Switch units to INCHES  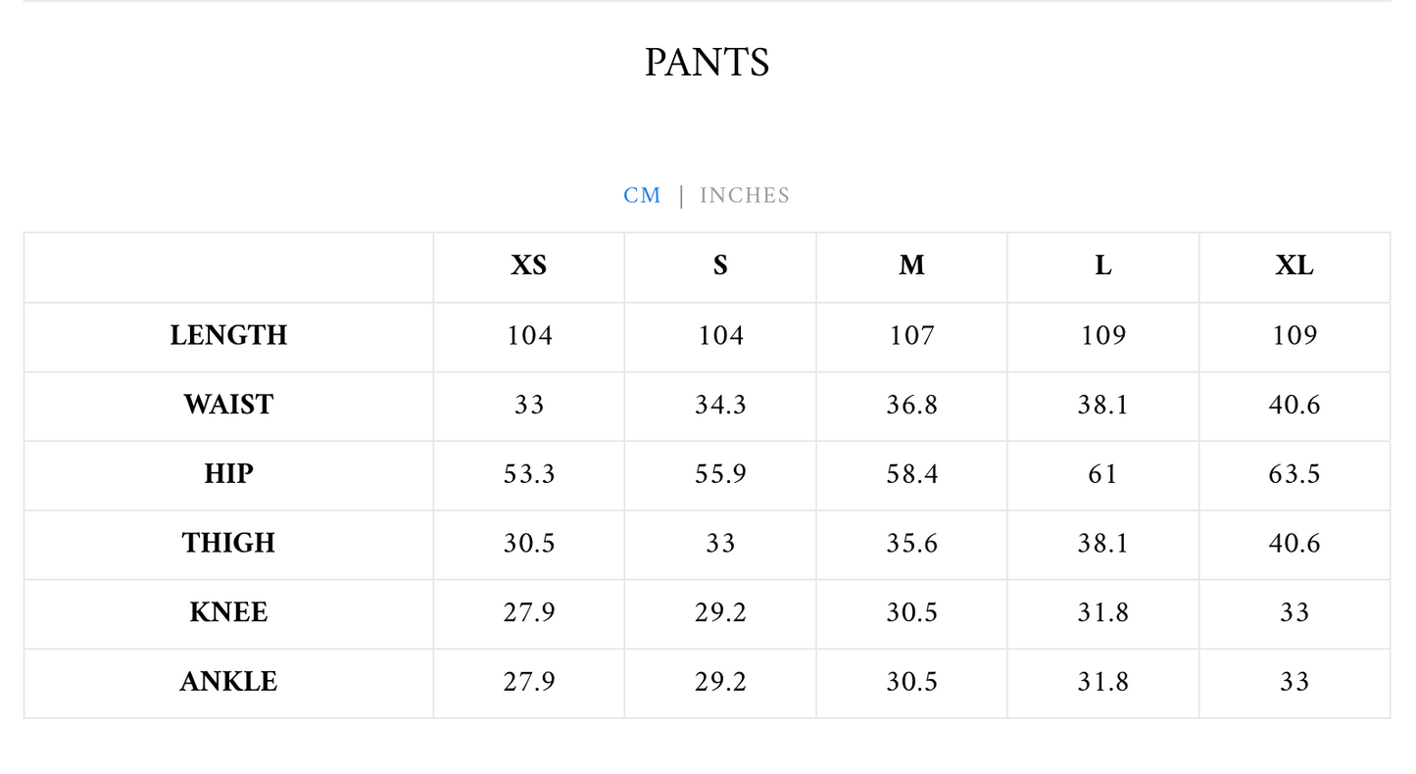[x=744, y=196]
